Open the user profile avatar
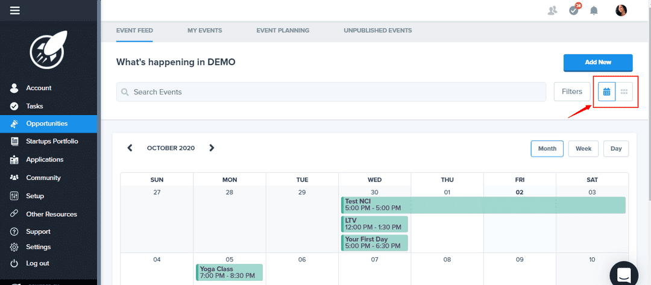651x285 pixels. tap(621, 10)
